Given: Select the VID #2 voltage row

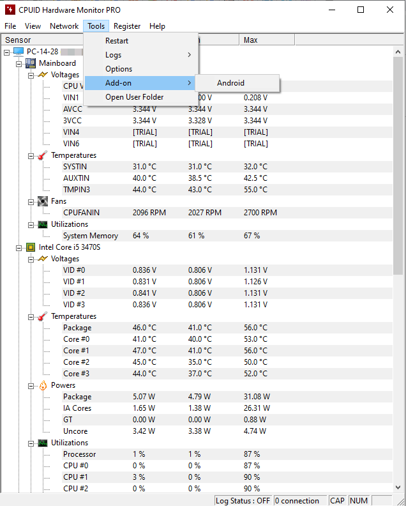Looking at the screenshot, I should pyautogui.click(x=227, y=293).
